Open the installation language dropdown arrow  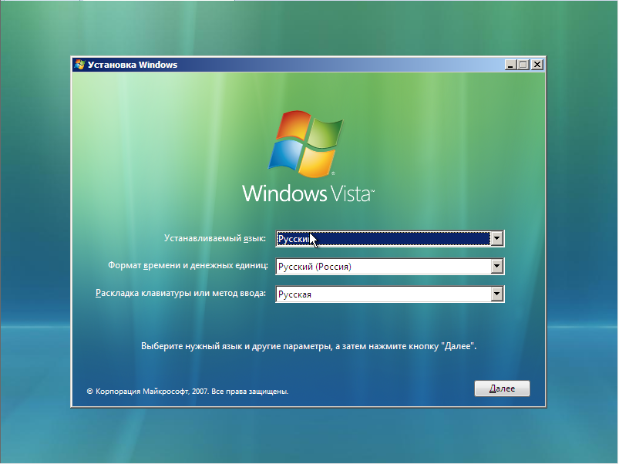(496, 238)
